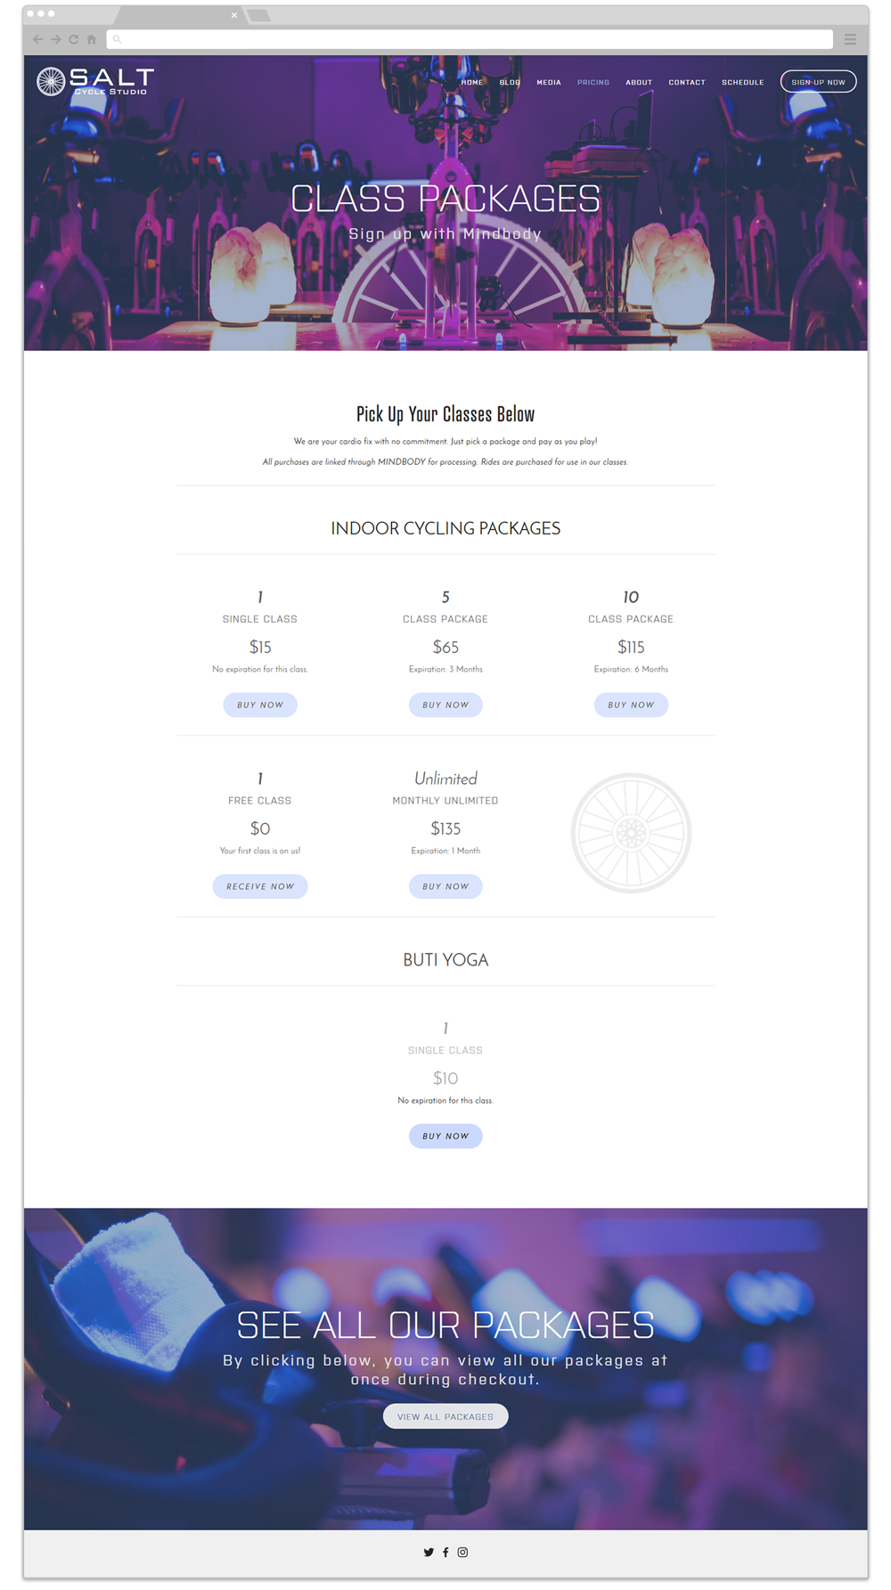Go to the Schedule menu item
The image size is (891, 1590).
[743, 82]
